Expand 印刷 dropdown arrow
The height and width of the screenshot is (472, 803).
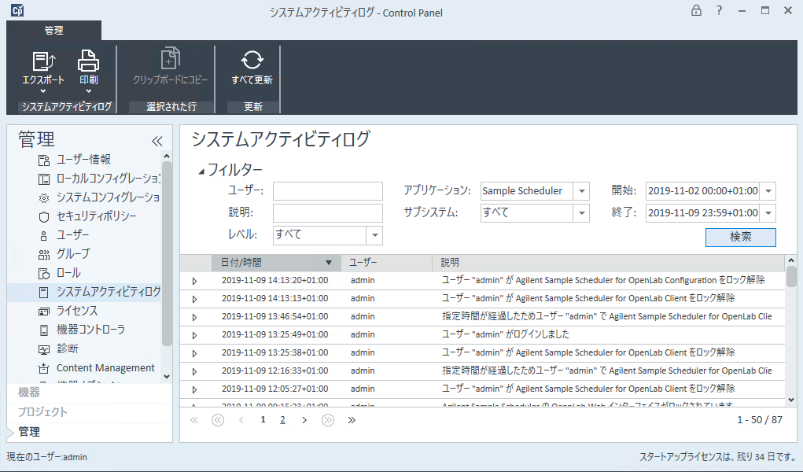coord(88,91)
